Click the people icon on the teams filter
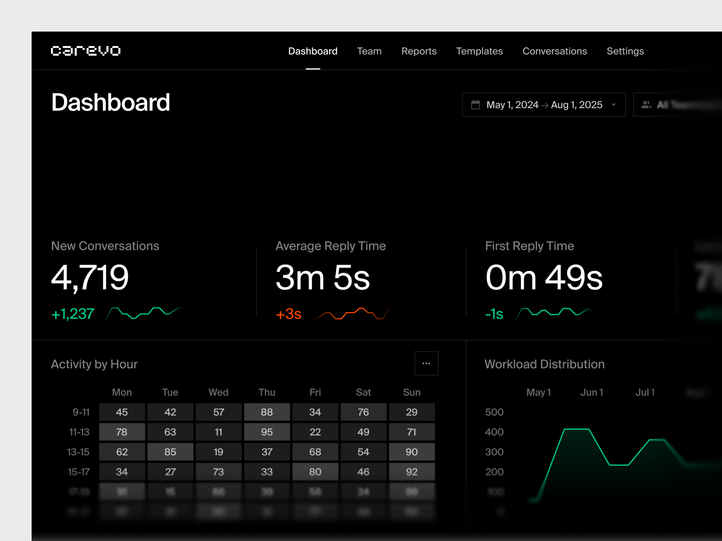This screenshot has width=722, height=541. (646, 105)
